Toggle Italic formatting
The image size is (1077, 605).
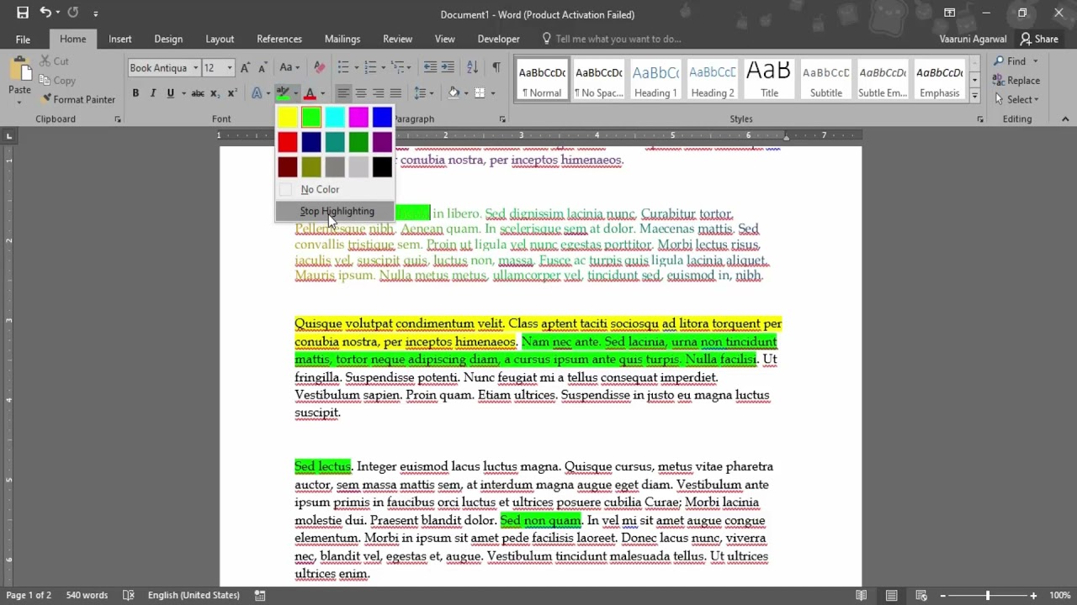152,93
